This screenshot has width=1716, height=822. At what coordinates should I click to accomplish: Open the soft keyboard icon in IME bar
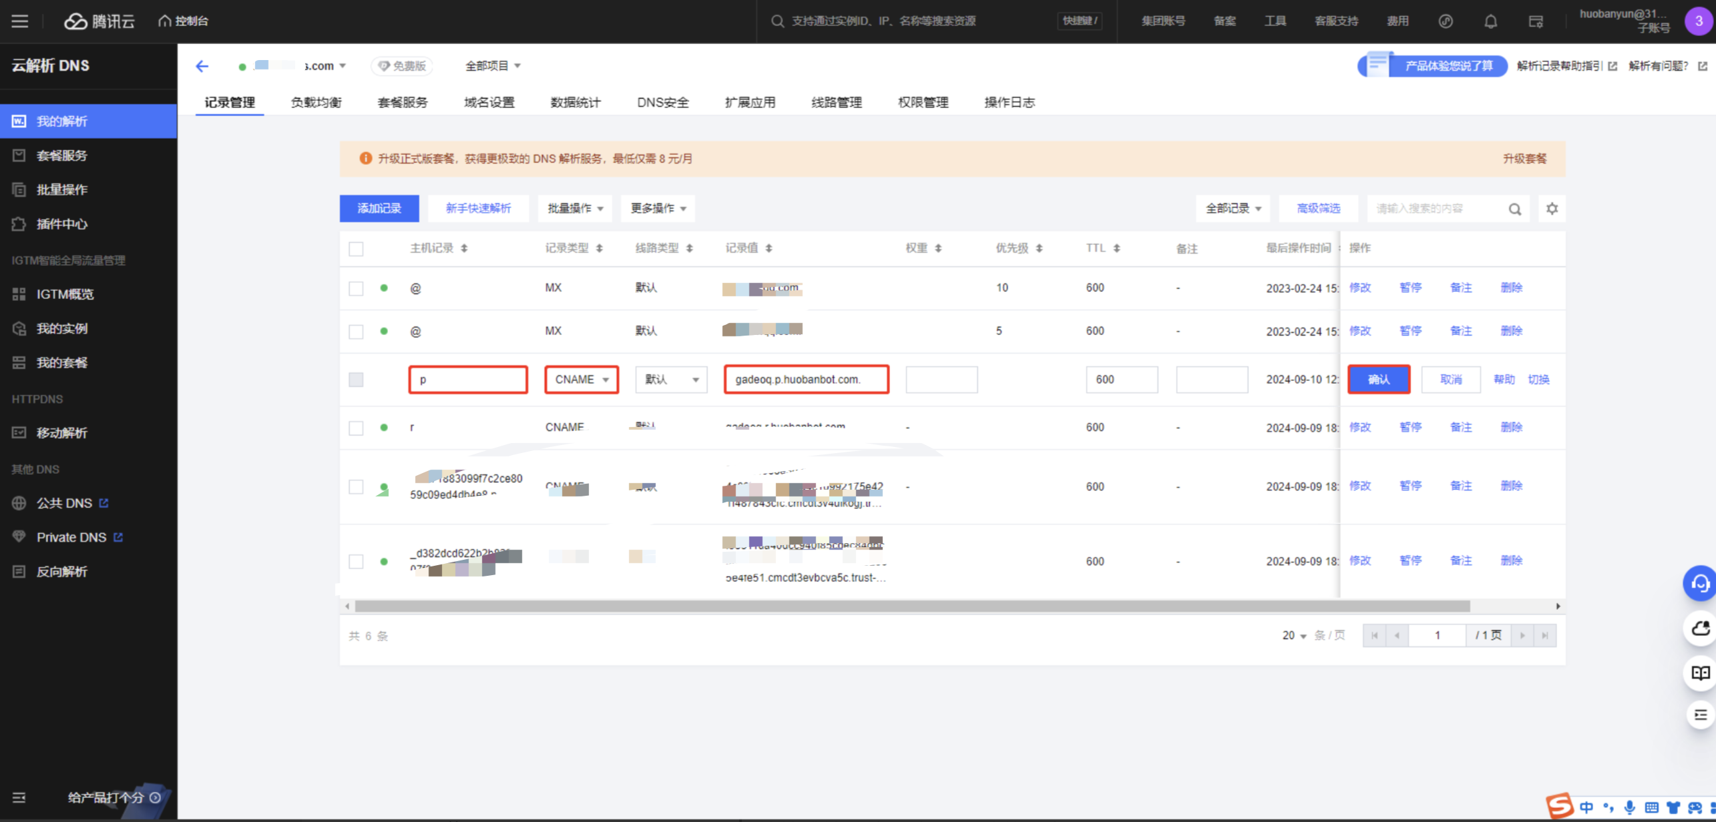click(1651, 807)
